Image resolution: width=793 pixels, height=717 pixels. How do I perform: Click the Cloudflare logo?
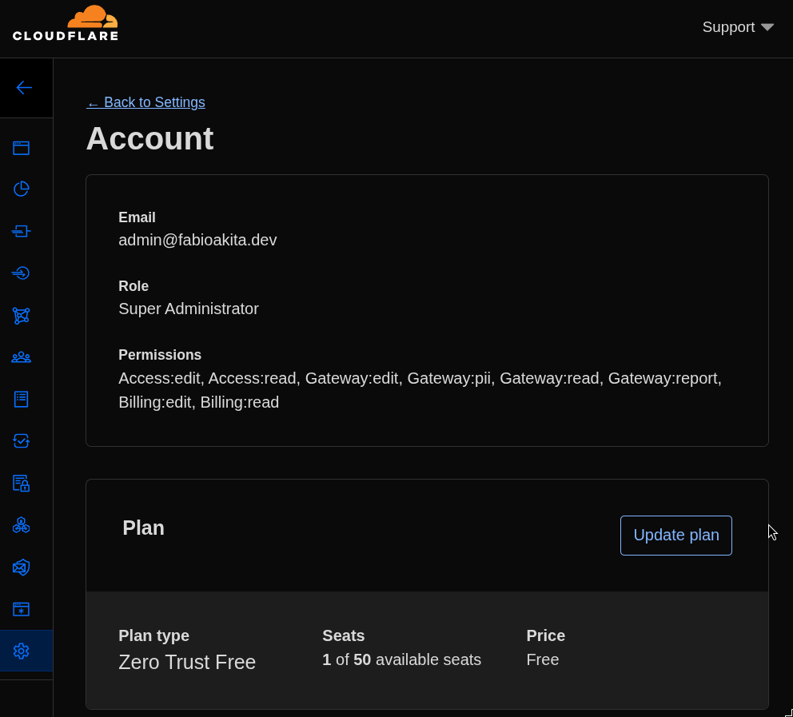point(66,23)
